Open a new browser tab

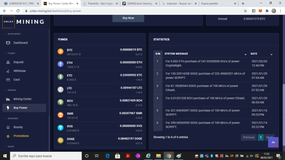click(x=243, y=4)
